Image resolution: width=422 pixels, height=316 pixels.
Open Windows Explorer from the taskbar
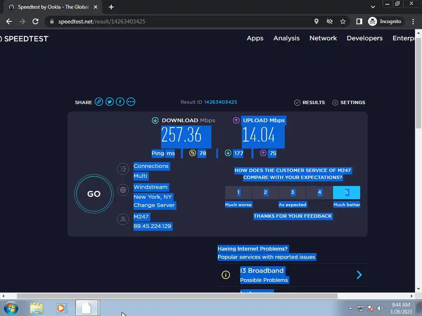pyautogui.click(x=37, y=308)
